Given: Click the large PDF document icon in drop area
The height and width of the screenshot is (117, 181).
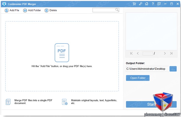Looking at the screenshot, I should pos(62,53).
